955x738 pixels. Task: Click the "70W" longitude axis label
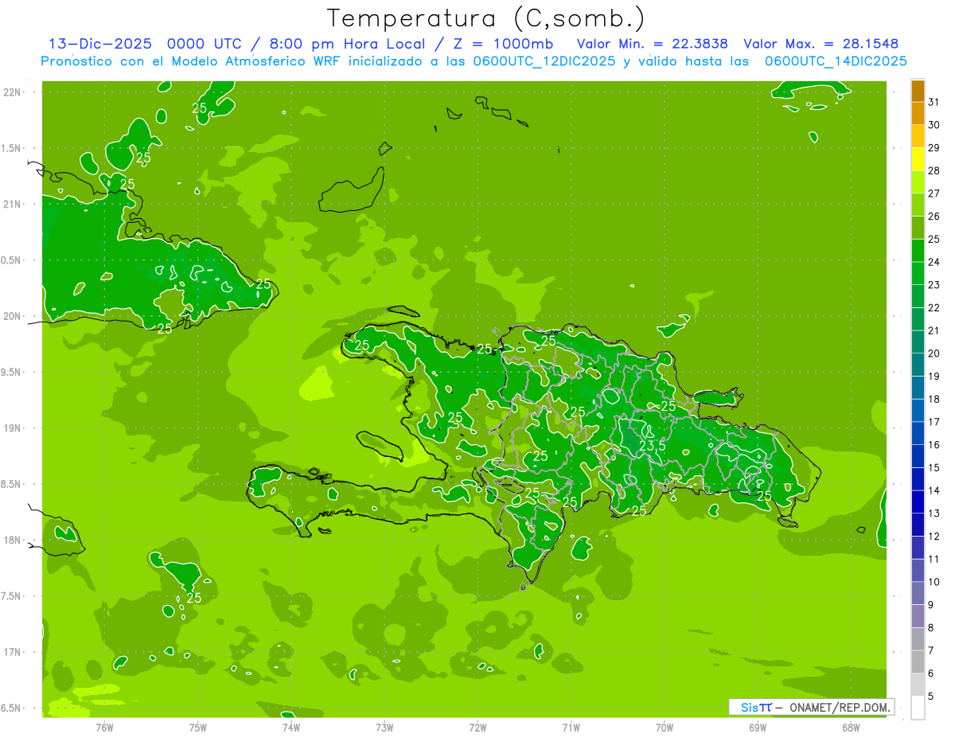(665, 728)
